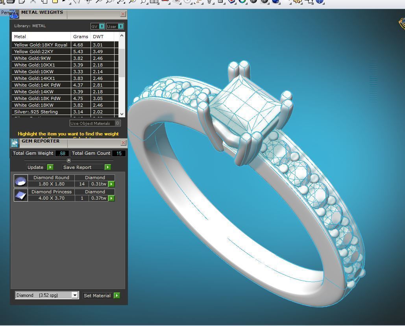Click the Diamond Princess 4.00 X 3.70 size cell

[x=52, y=198]
